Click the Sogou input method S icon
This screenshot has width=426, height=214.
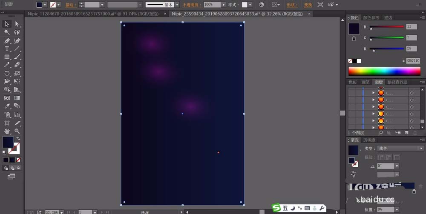click(x=276, y=208)
